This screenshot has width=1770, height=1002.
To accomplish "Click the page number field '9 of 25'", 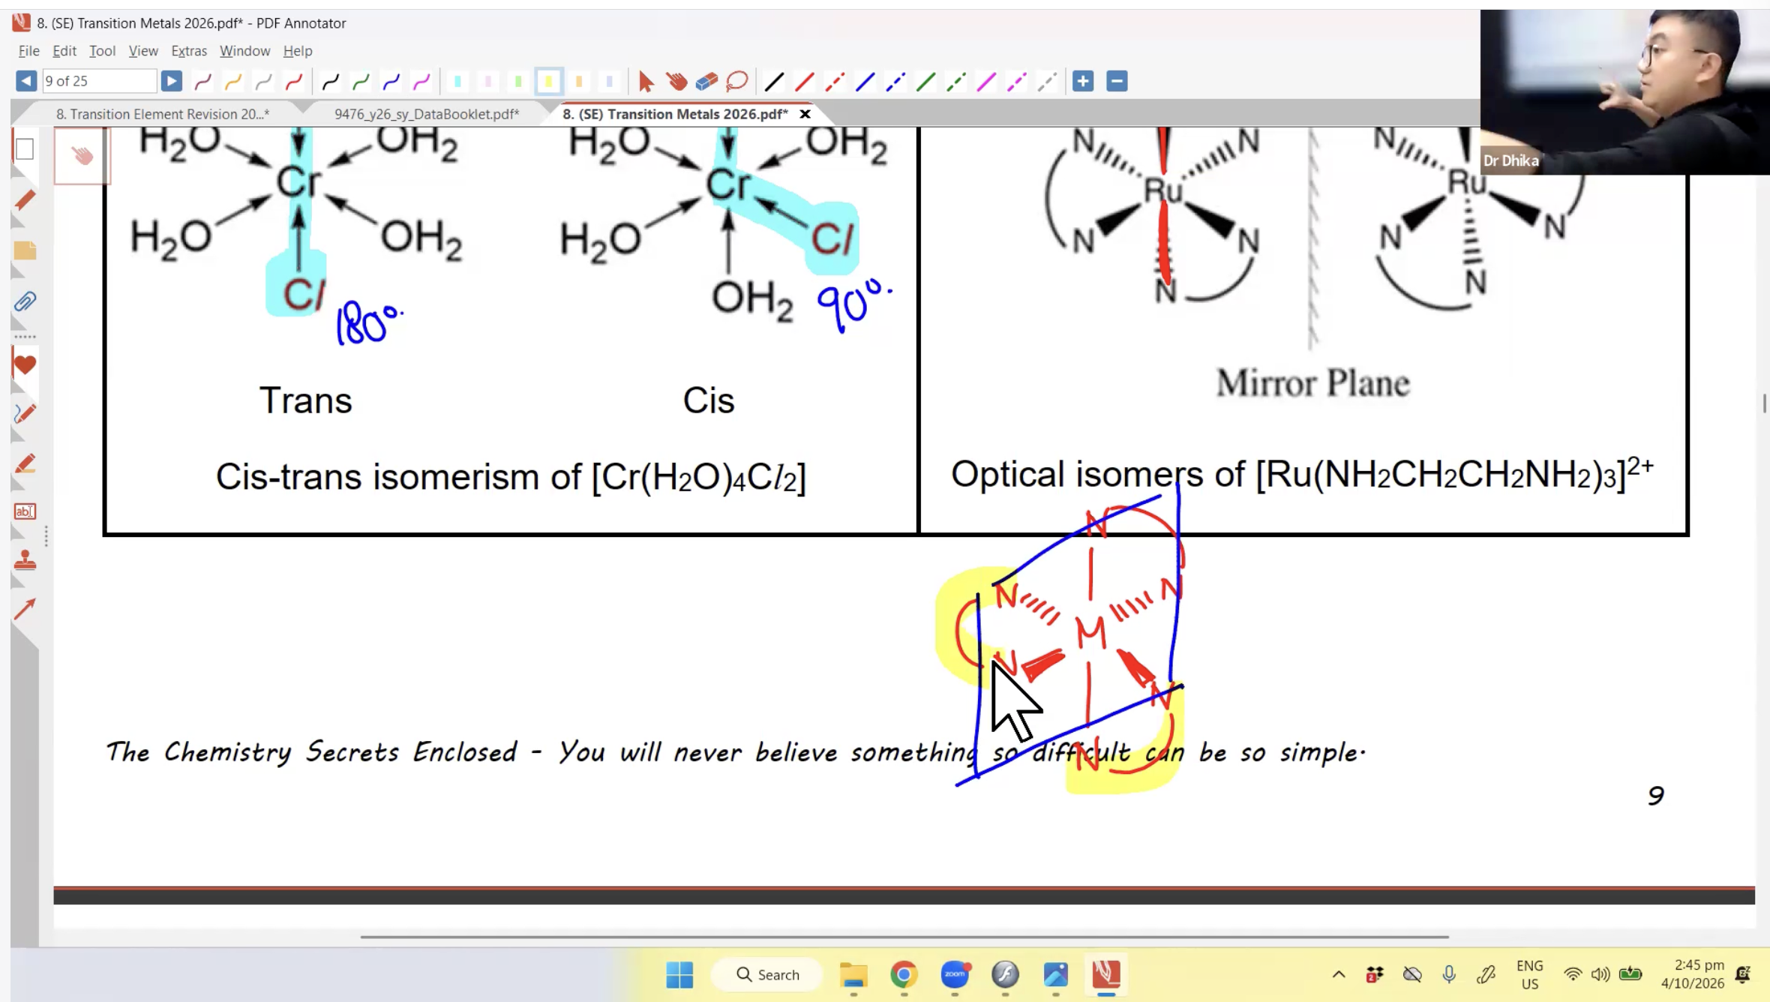I will click(x=99, y=81).
